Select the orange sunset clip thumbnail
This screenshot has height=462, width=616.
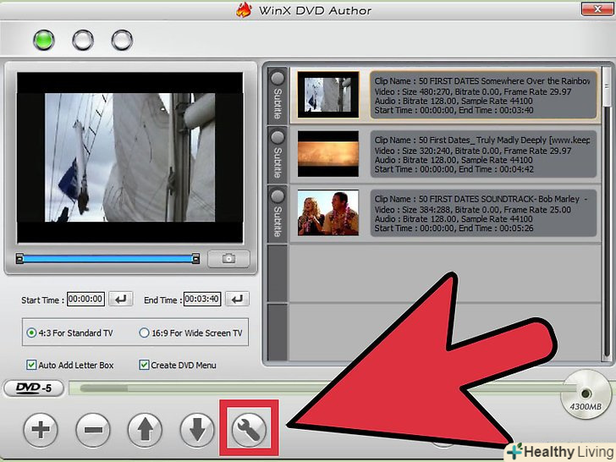click(328, 154)
